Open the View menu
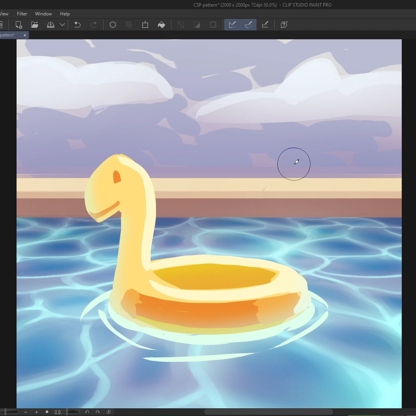Viewport: 416px width, 416px height. (x=4, y=14)
